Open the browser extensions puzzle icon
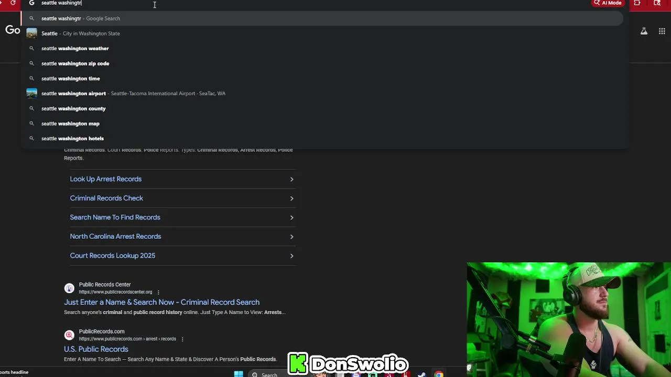The image size is (671, 377). [x=637, y=3]
